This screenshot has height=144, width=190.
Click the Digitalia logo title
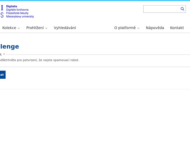pyautogui.click(x=12, y=6)
